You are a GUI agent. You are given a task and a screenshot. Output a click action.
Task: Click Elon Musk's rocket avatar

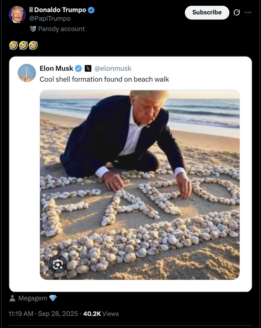(27, 73)
